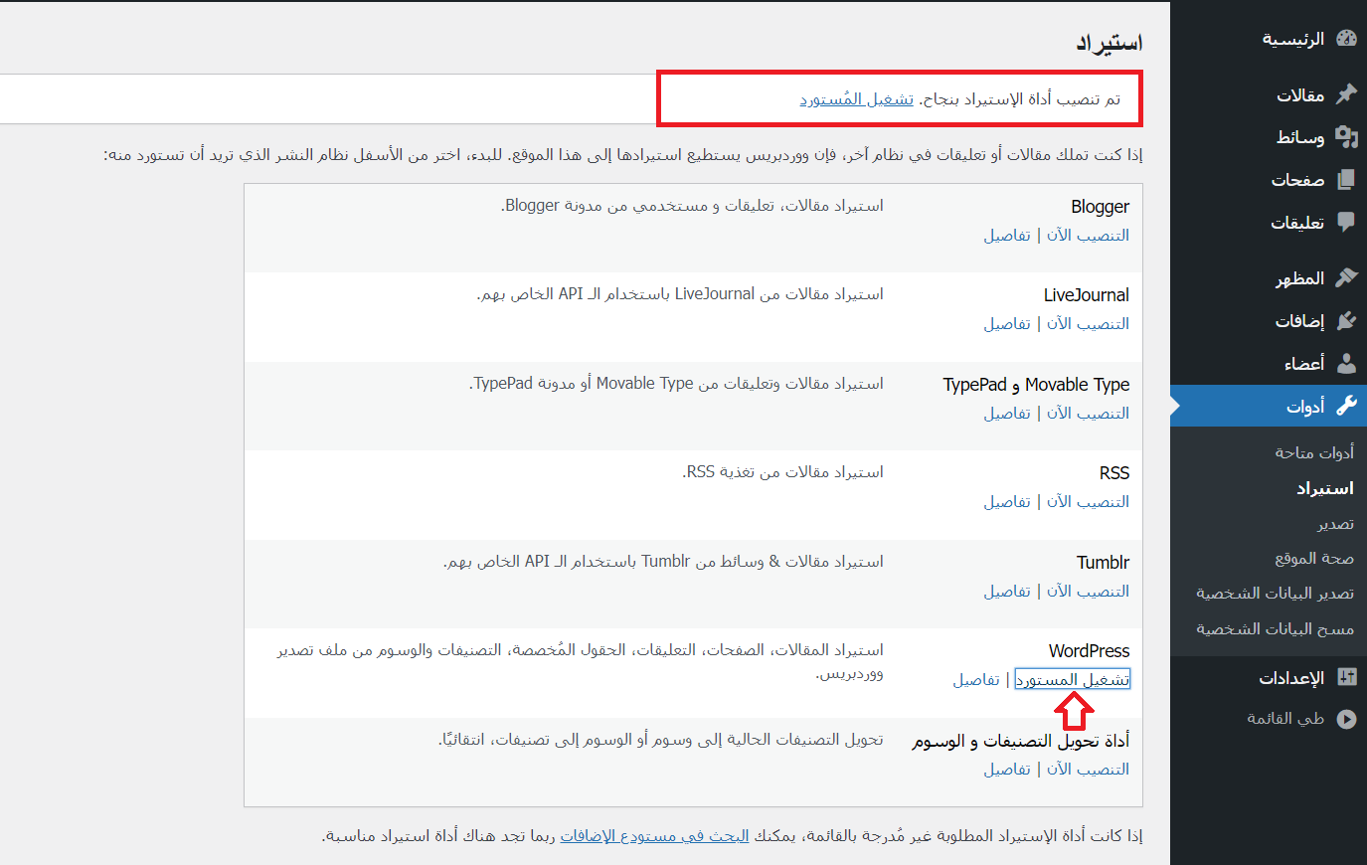Select تصدير (Export) in the Tools submenu
Screen dimensions: 1367x865
(1335, 524)
